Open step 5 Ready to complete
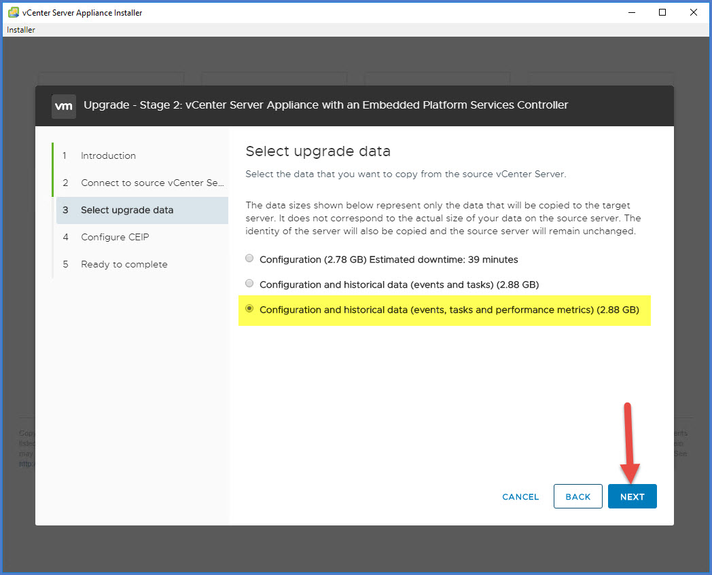The width and height of the screenshot is (712, 575). (124, 264)
